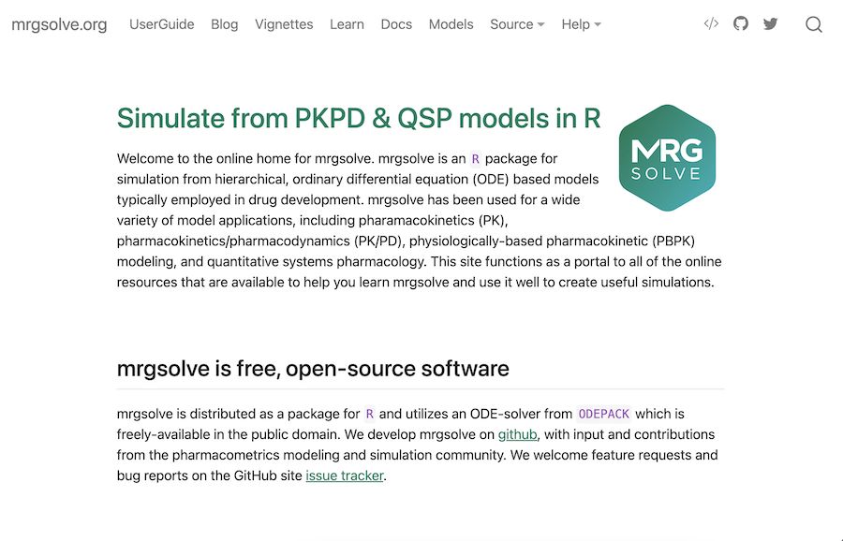Open the UserGuide nav item
The height and width of the screenshot is (541, 843).
[x=162, y=24]
